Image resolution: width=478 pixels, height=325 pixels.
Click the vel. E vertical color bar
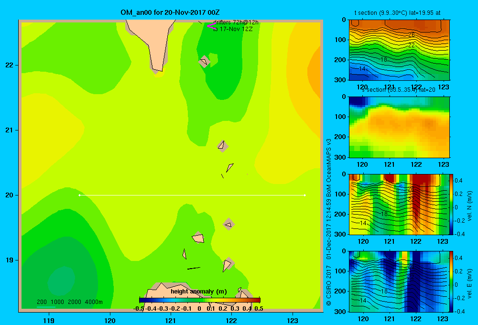[451, 282]
